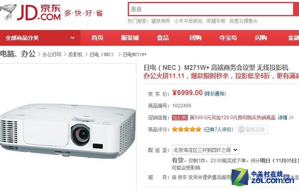299x191 pixels.
Task: Click the JD dog mascot icon
Action: (8, 12)
